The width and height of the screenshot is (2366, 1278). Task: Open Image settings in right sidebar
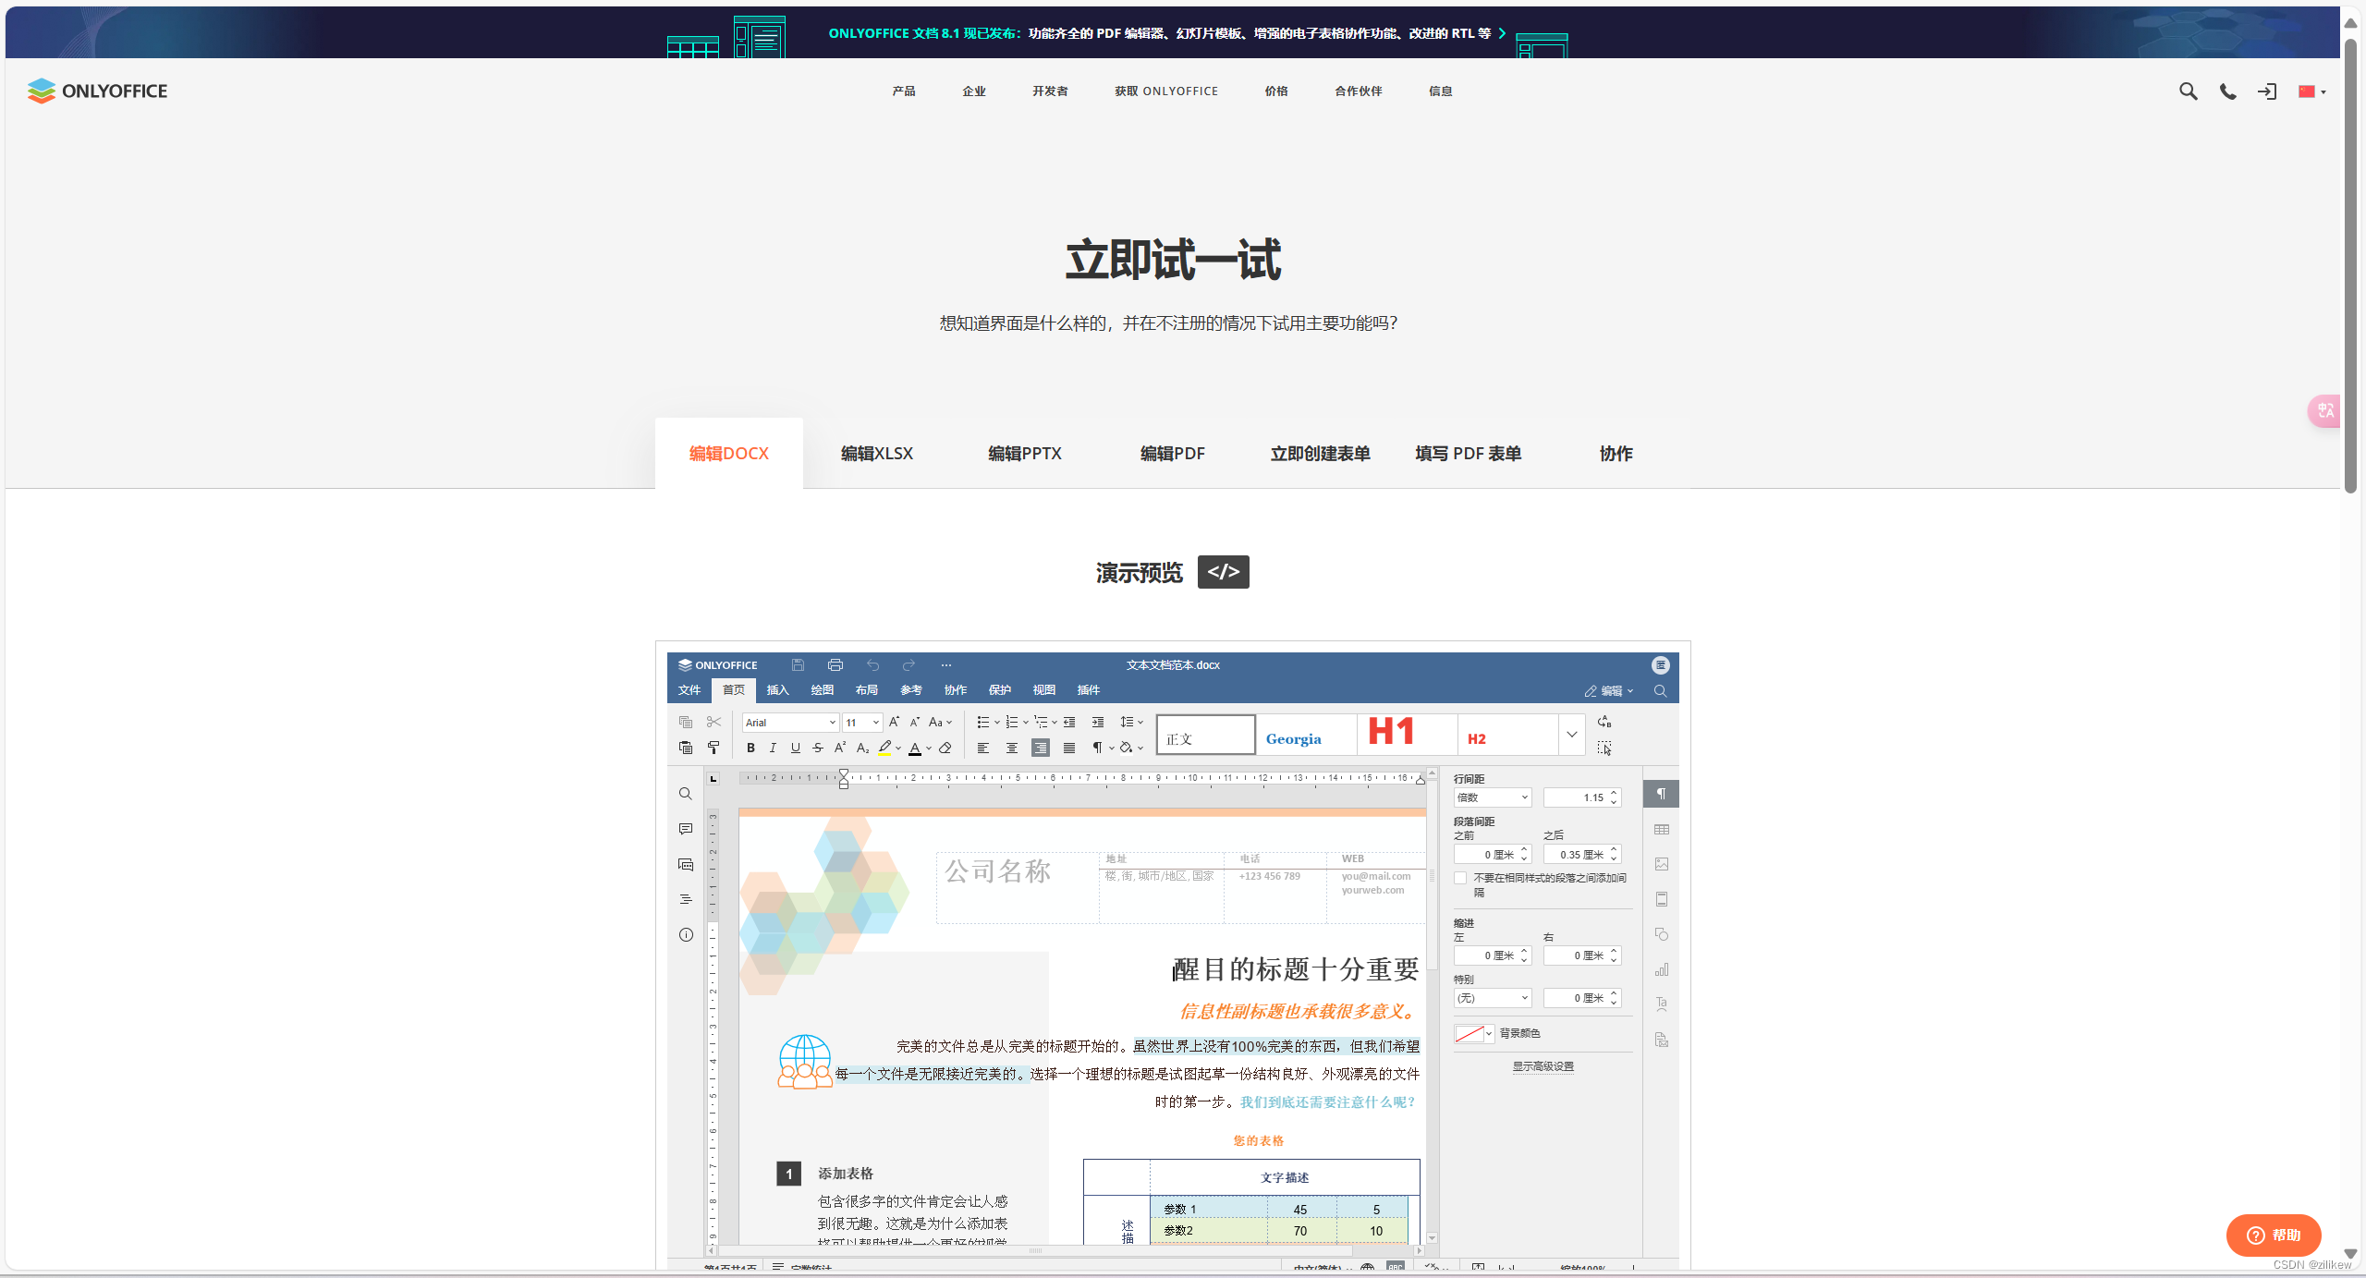[1661, 864]
